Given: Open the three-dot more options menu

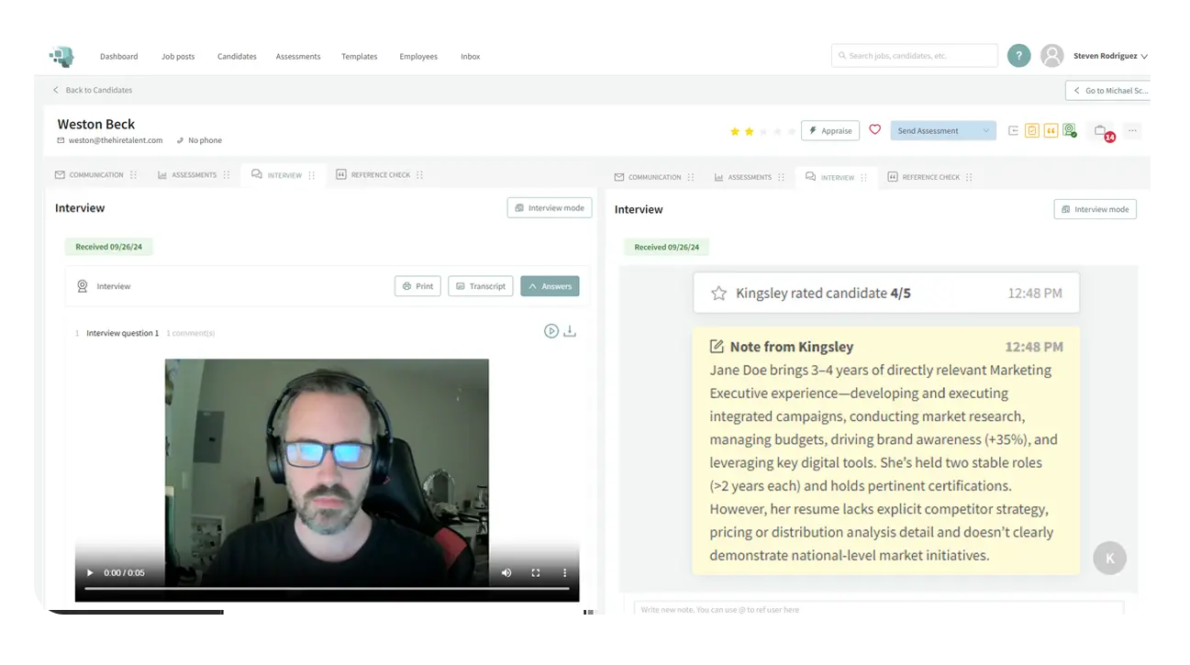Looking at the screenshot, I should [1132, 131].
